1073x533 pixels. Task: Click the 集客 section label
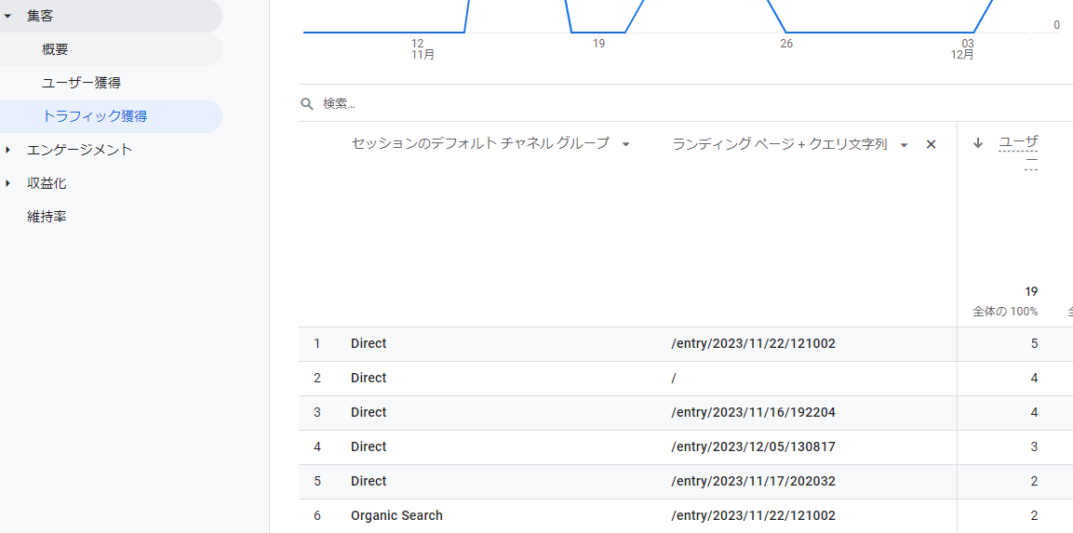pyautogui.click(x=40, y=17)
